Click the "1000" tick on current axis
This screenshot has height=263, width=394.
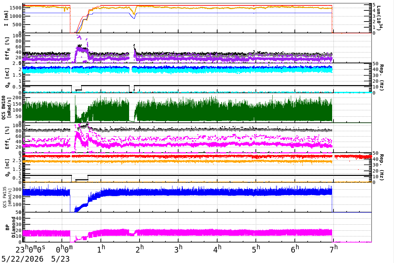coord(15,16)
